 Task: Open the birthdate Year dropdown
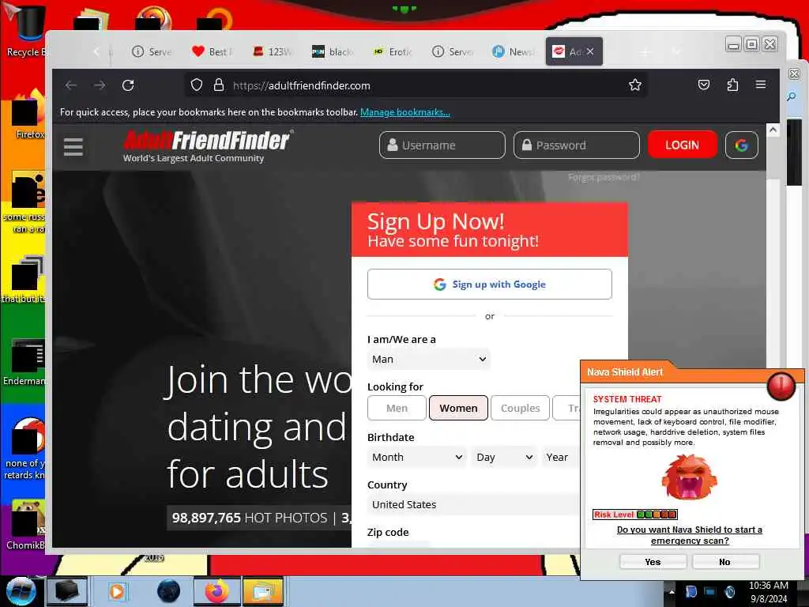[x=562, y=458]
